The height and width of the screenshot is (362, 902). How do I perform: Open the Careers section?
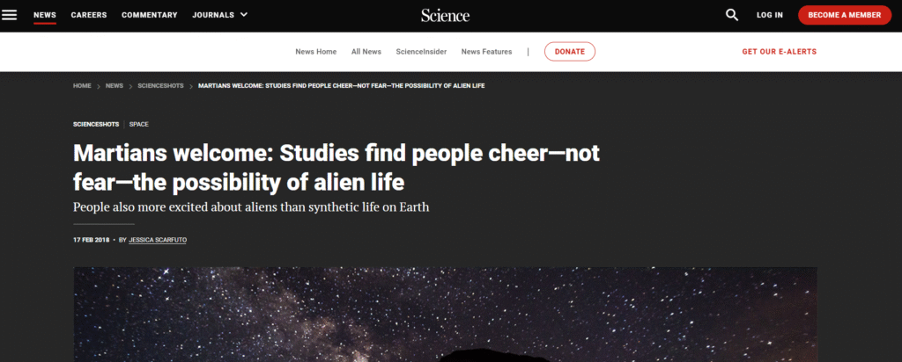pos(89,15)
